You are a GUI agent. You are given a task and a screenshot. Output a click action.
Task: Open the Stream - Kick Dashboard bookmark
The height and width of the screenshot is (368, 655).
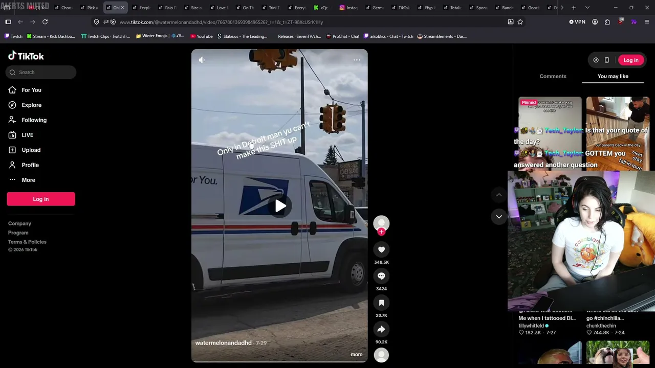(51, 36)
